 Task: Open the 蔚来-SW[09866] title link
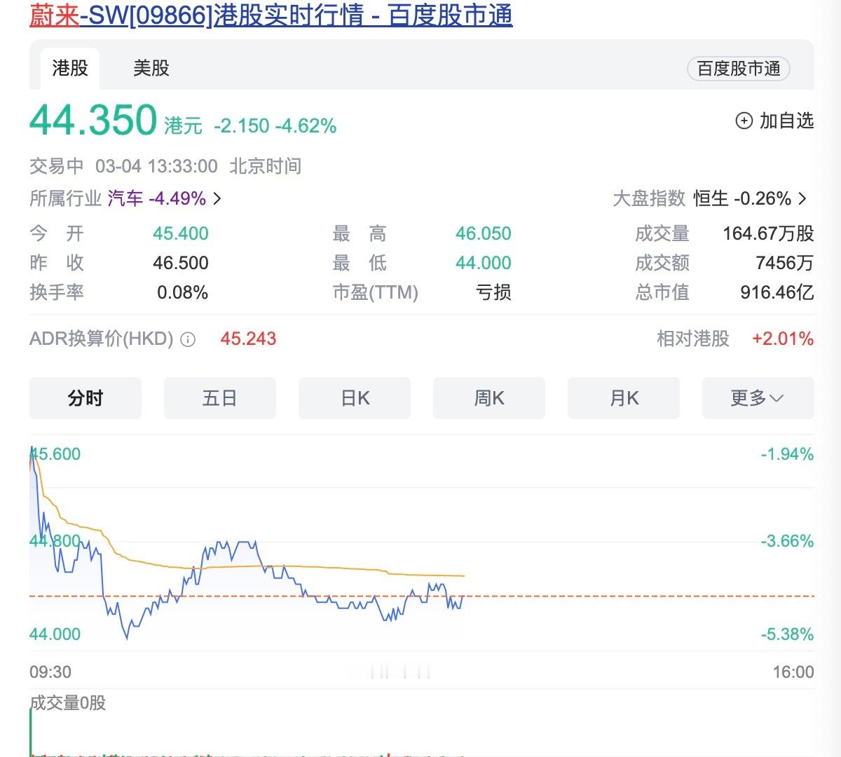tap(271, 15)
